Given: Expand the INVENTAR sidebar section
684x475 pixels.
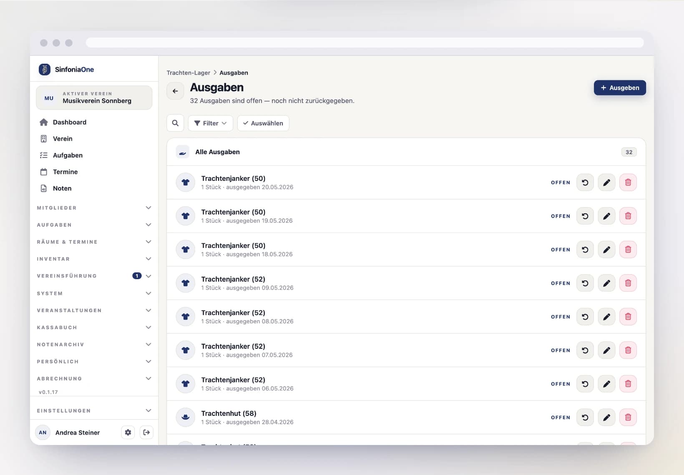Looking at the screenshot, I should pyautogui.click(x=94, y=259).
